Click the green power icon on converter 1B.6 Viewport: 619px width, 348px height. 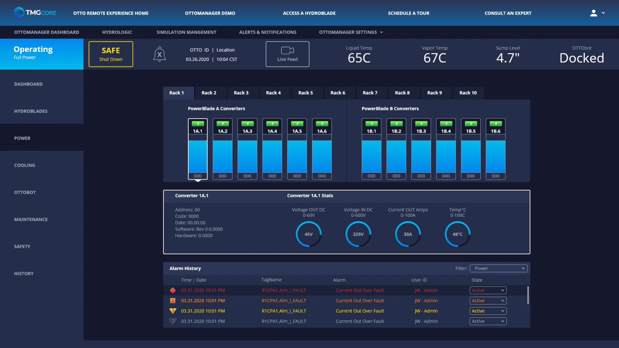tap(496, 124)
